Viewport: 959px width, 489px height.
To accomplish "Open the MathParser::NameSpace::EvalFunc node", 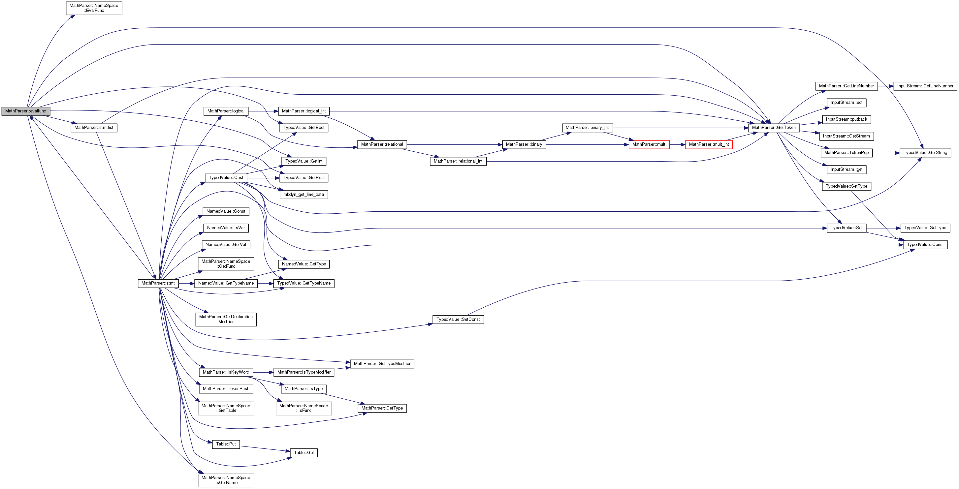I will (x=94, y=8).
